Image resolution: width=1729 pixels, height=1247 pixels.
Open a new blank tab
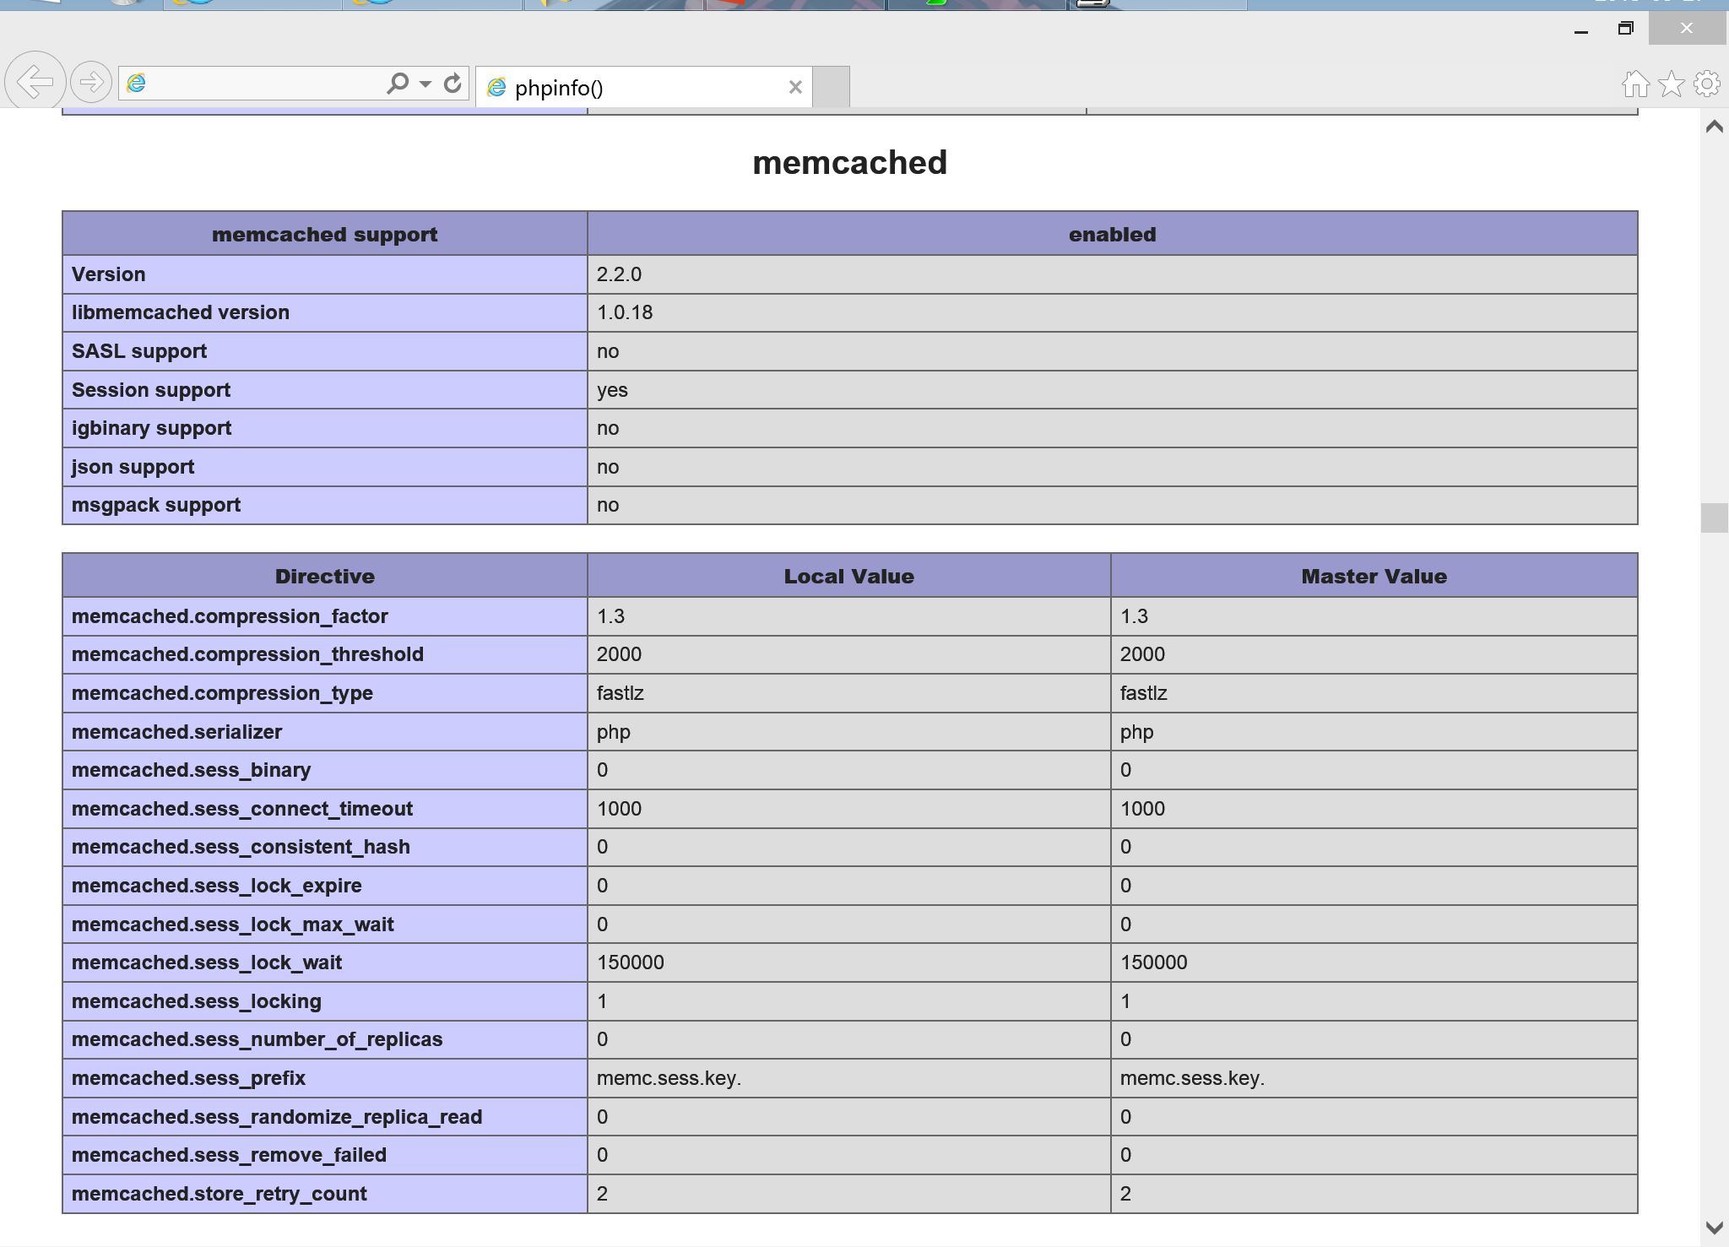pos(831,87)
